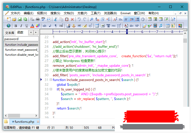Select function reset_password in list
191x133 pixels.
21,50
